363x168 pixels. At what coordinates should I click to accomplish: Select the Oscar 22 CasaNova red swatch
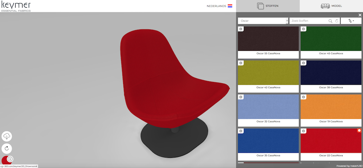[x=331, y=140]
